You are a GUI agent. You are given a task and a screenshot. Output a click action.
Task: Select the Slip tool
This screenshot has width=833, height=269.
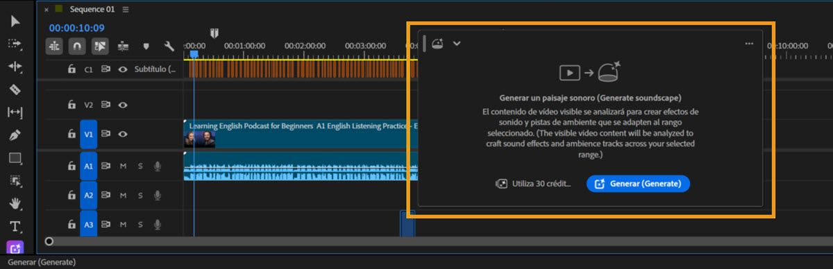pos(15,112)
